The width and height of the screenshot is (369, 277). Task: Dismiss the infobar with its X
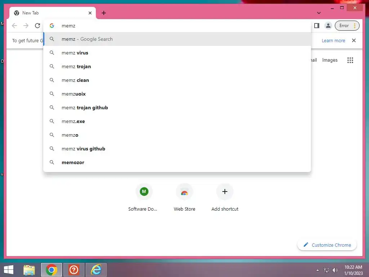pos(354,40)
